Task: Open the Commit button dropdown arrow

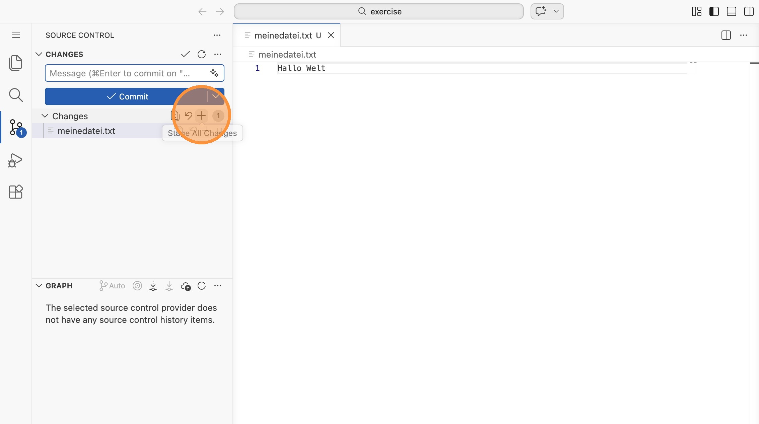Action: [216, 96]
